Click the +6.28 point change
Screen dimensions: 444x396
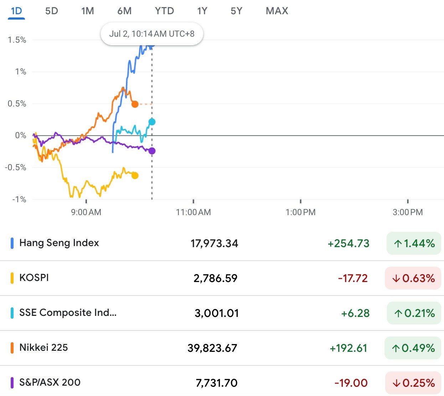coord(355,313)
